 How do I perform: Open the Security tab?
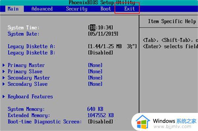click(x=77, y=9)
